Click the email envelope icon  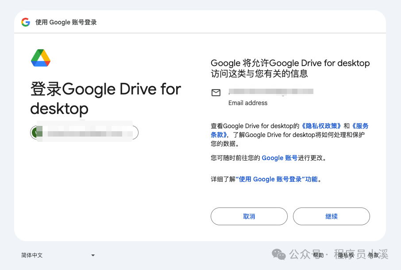pos(216,93)
